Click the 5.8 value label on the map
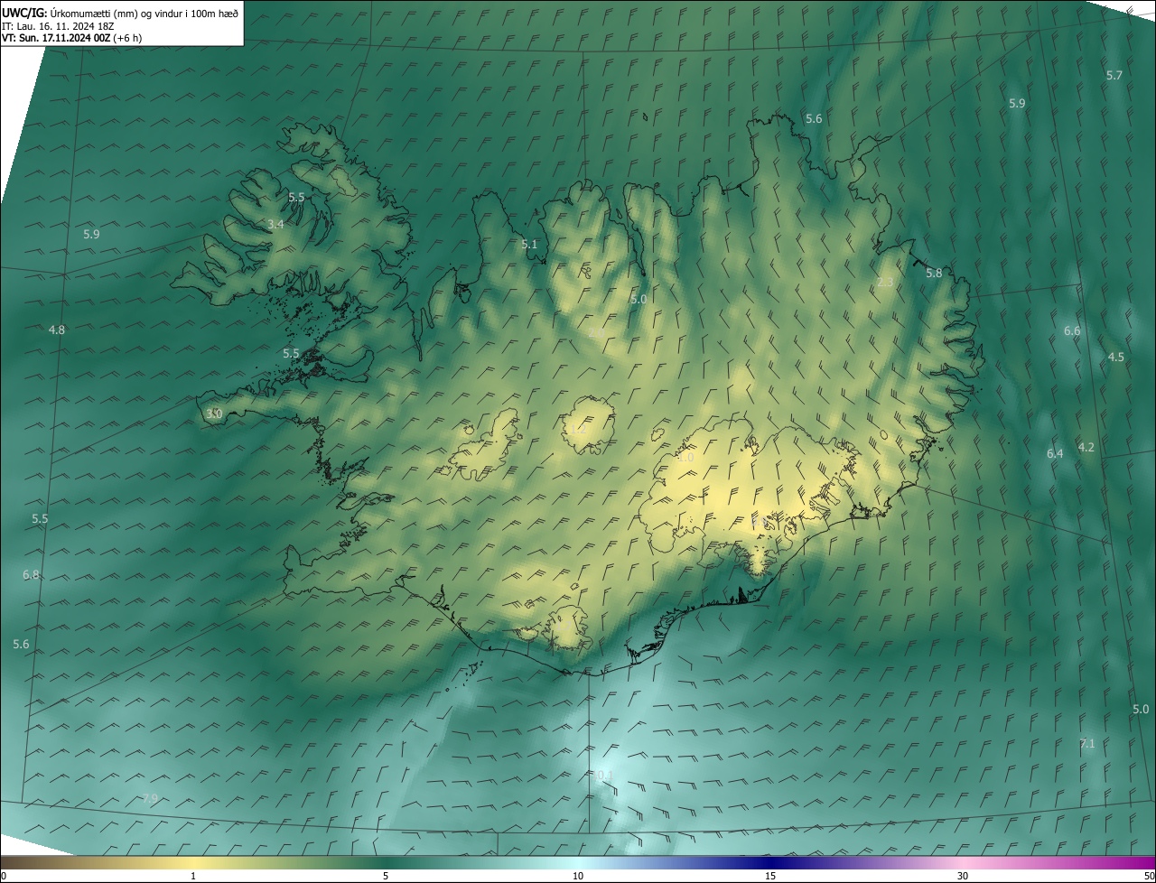This screenshot has height=883, width=1156. coord(934,273)
